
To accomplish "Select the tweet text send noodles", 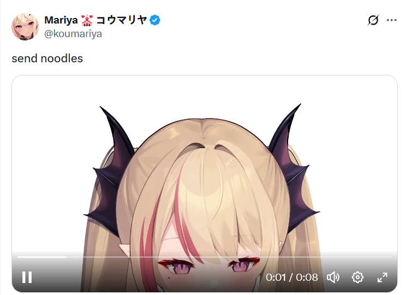I will pos(47,58).
